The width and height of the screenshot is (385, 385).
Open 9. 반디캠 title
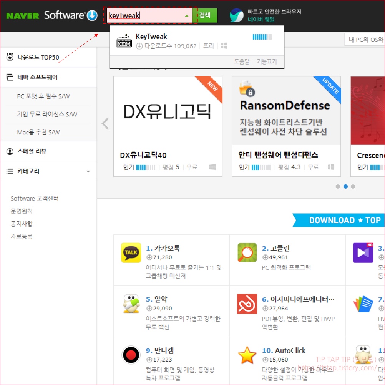coord(159,351)
